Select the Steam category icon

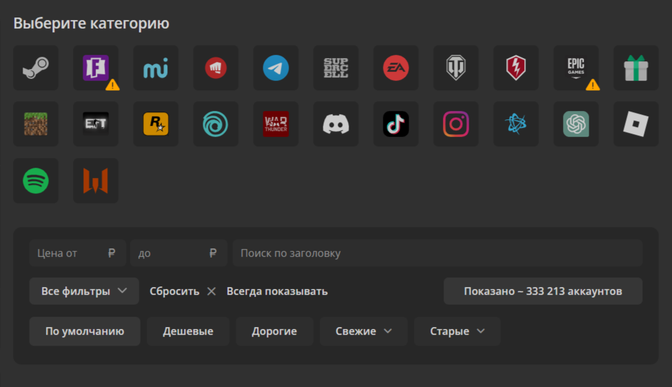pos(36,68)
